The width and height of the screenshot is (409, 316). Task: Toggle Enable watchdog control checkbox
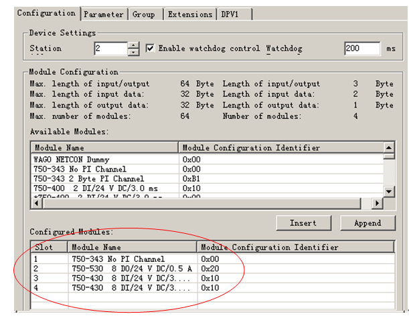150,48
